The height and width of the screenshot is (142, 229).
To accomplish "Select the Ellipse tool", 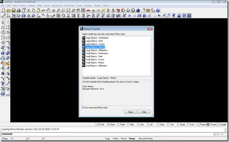I will point(8,33).
